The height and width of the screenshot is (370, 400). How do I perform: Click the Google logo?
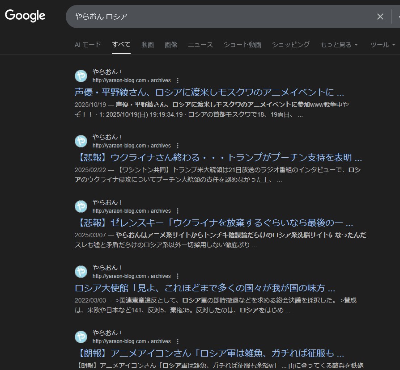(x=25, y=16)
